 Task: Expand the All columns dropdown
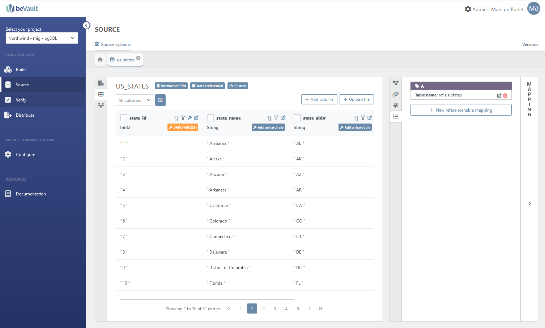tap(135, 100)
